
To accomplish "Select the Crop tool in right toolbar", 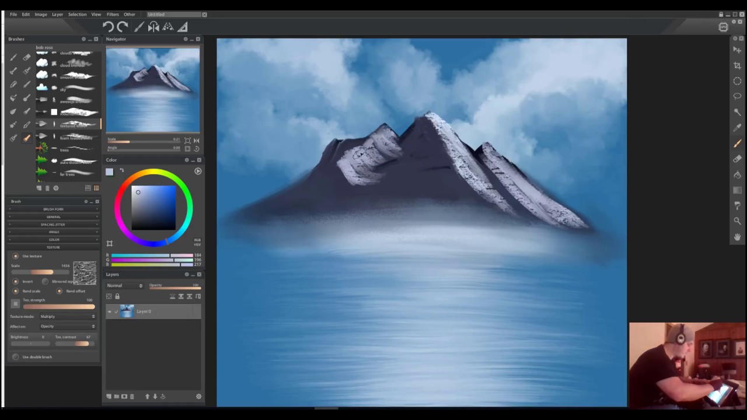I will pos(737,65).
